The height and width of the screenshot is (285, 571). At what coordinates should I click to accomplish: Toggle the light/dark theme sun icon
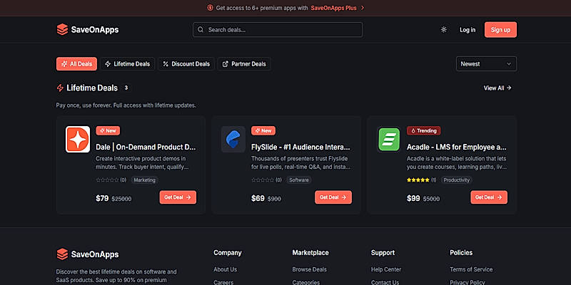pos(443,30)
